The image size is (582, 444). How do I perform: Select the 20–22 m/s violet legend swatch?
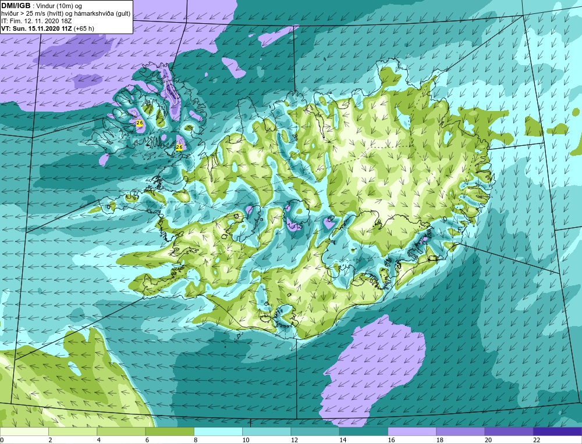pos(509,431)
